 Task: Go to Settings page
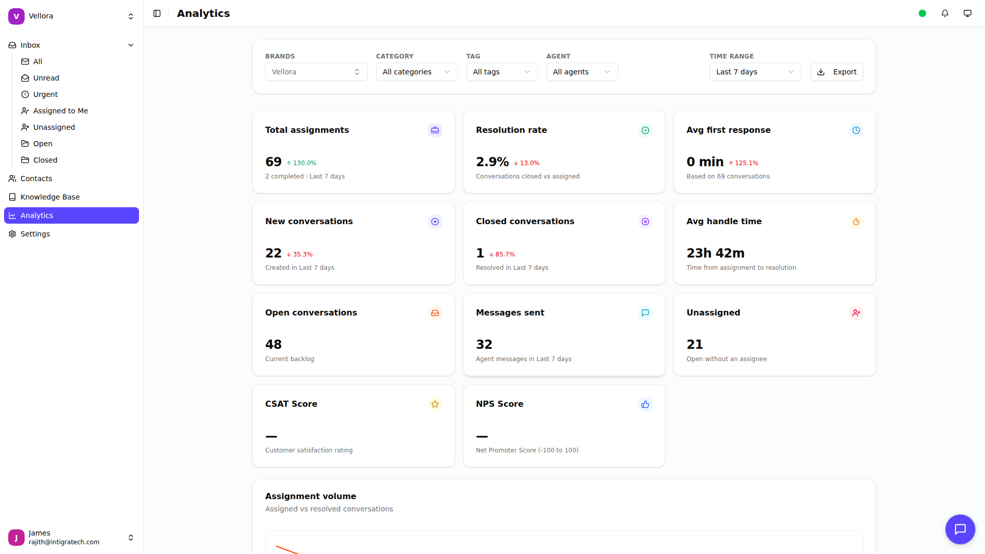[71, 234]
